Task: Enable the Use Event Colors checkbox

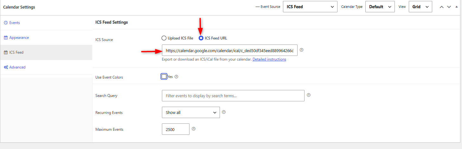Action: coord(164,77)
